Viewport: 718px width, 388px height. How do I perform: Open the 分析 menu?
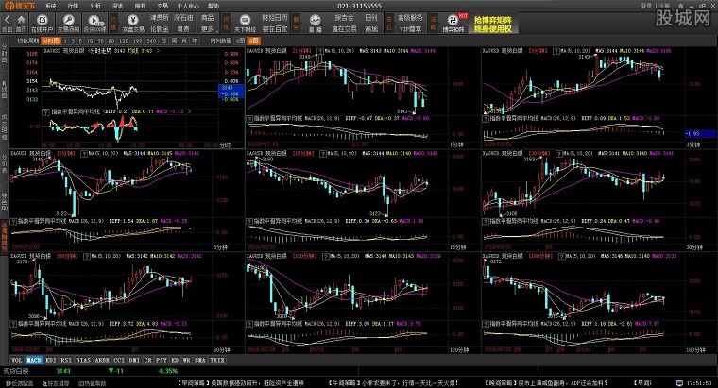pyautogui.click(x=95, y=6)
